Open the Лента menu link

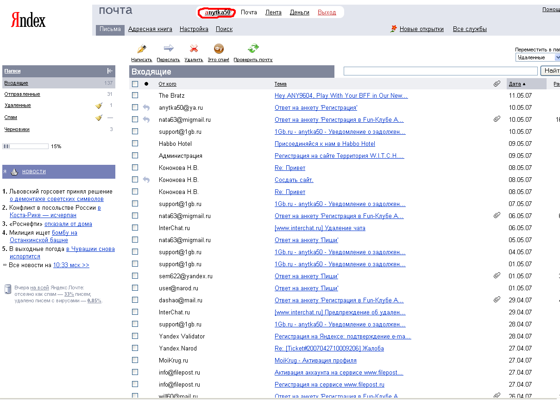click(x=273, y=12)
